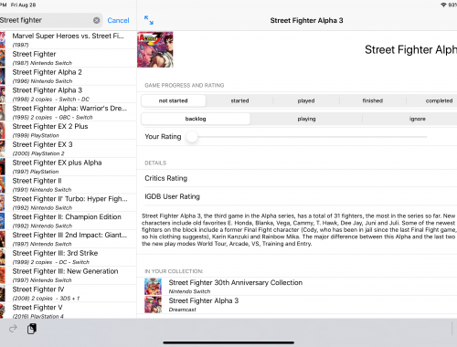Open Street Fighter II' Turbo: Hyper Fighting
The height and width of the screenshot is (347, 457).
click(69, 203)
